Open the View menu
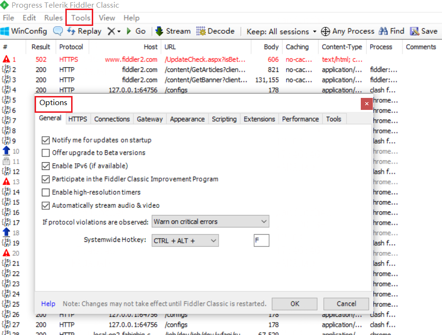Image resolution: width=442 pixels, height=335 pixels. coord(107,18)
